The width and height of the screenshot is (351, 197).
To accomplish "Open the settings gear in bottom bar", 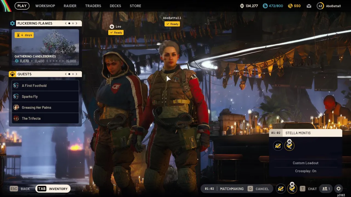I will (338, 189).
